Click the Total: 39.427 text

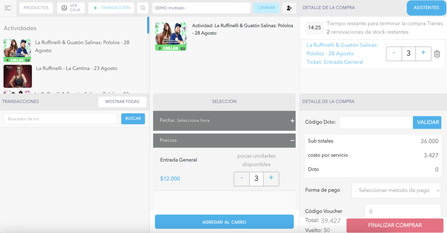coord(323,220)
